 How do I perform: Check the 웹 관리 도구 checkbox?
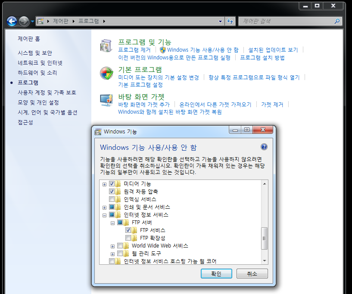click(120, 254)
